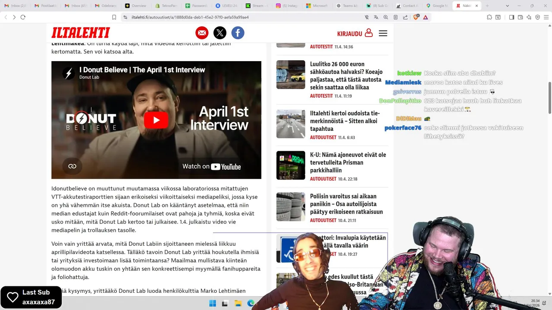Viewport: 552px width, 310px height.
Task: Open reader mode icon
Action: pyautogui.click(x=395, y=17)
